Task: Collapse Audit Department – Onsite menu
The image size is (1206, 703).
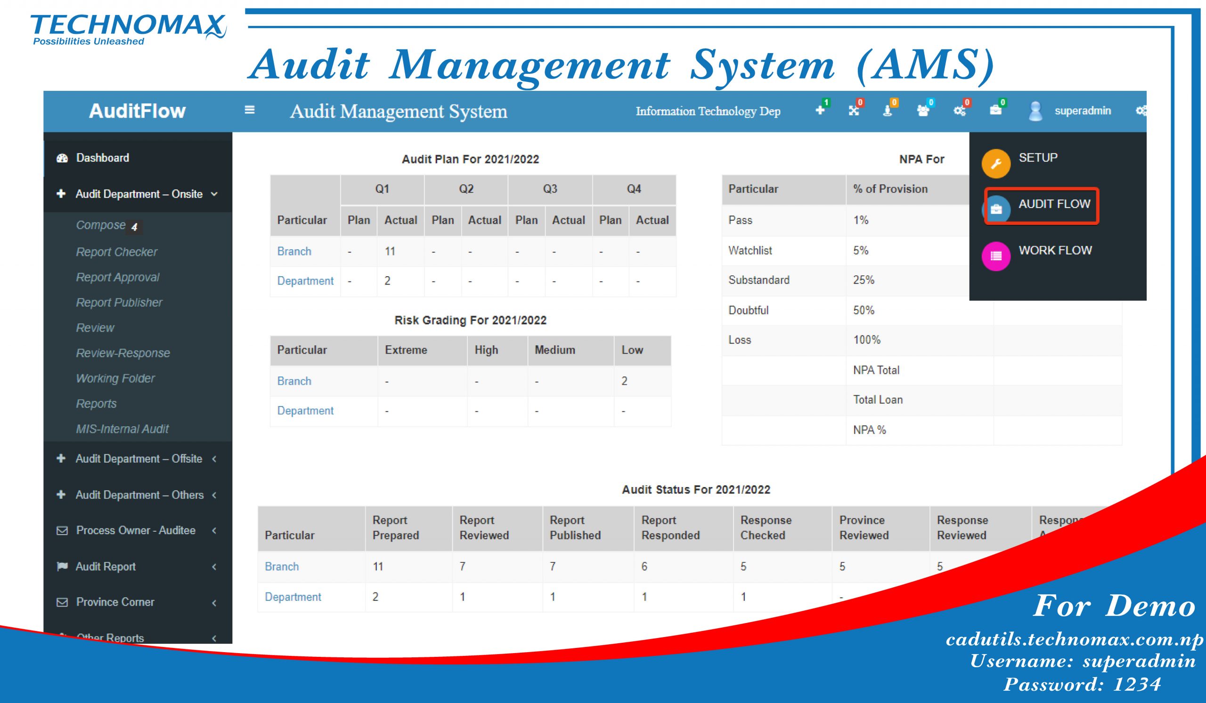Action: 139,194
